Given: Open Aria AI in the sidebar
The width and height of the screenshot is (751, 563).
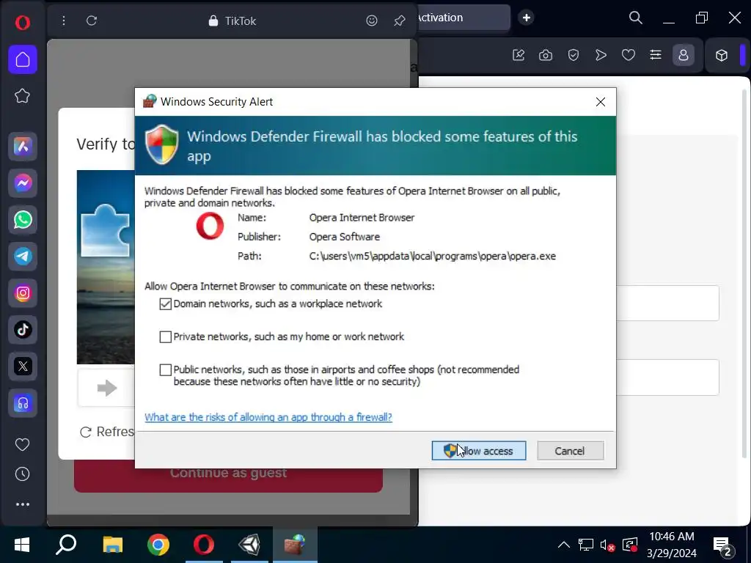Looking at the screenshot, I should click(23, 147).
